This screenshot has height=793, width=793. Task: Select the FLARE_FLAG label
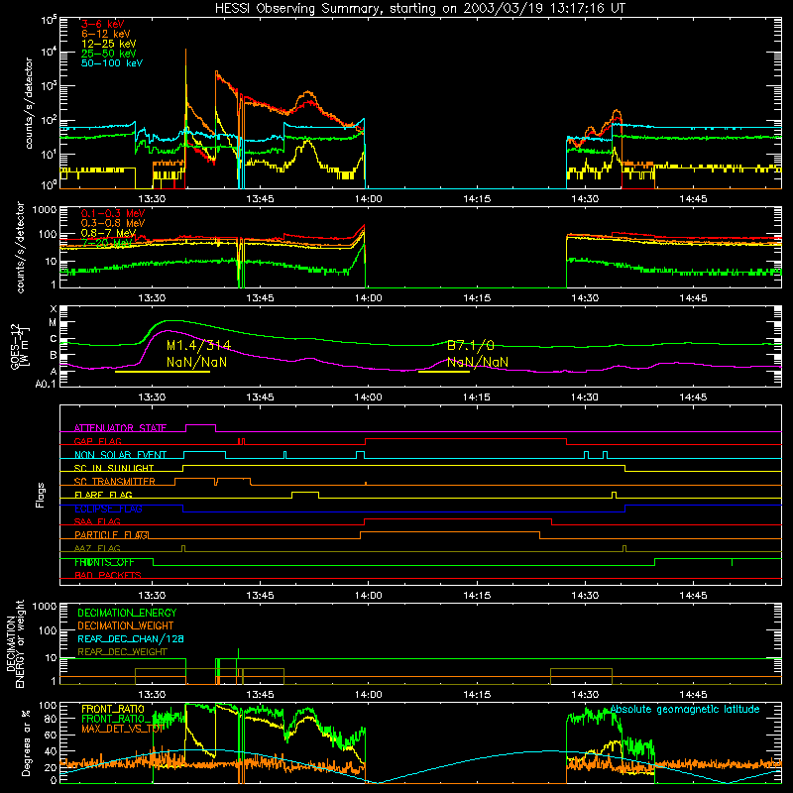click(103, 495)
